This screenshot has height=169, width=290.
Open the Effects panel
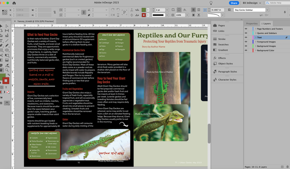click(x=222, y=58)
